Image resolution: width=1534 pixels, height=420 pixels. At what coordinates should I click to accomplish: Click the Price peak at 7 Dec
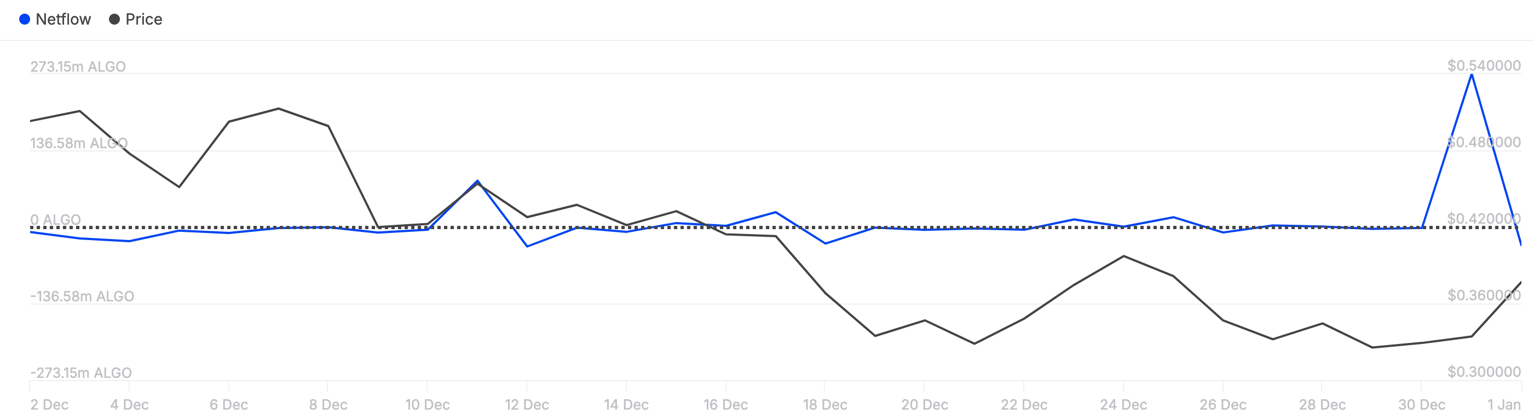(279, 108)
